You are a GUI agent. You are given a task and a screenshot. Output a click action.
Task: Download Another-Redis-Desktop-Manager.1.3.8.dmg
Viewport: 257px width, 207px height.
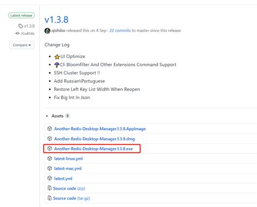[x=94, y=139]
